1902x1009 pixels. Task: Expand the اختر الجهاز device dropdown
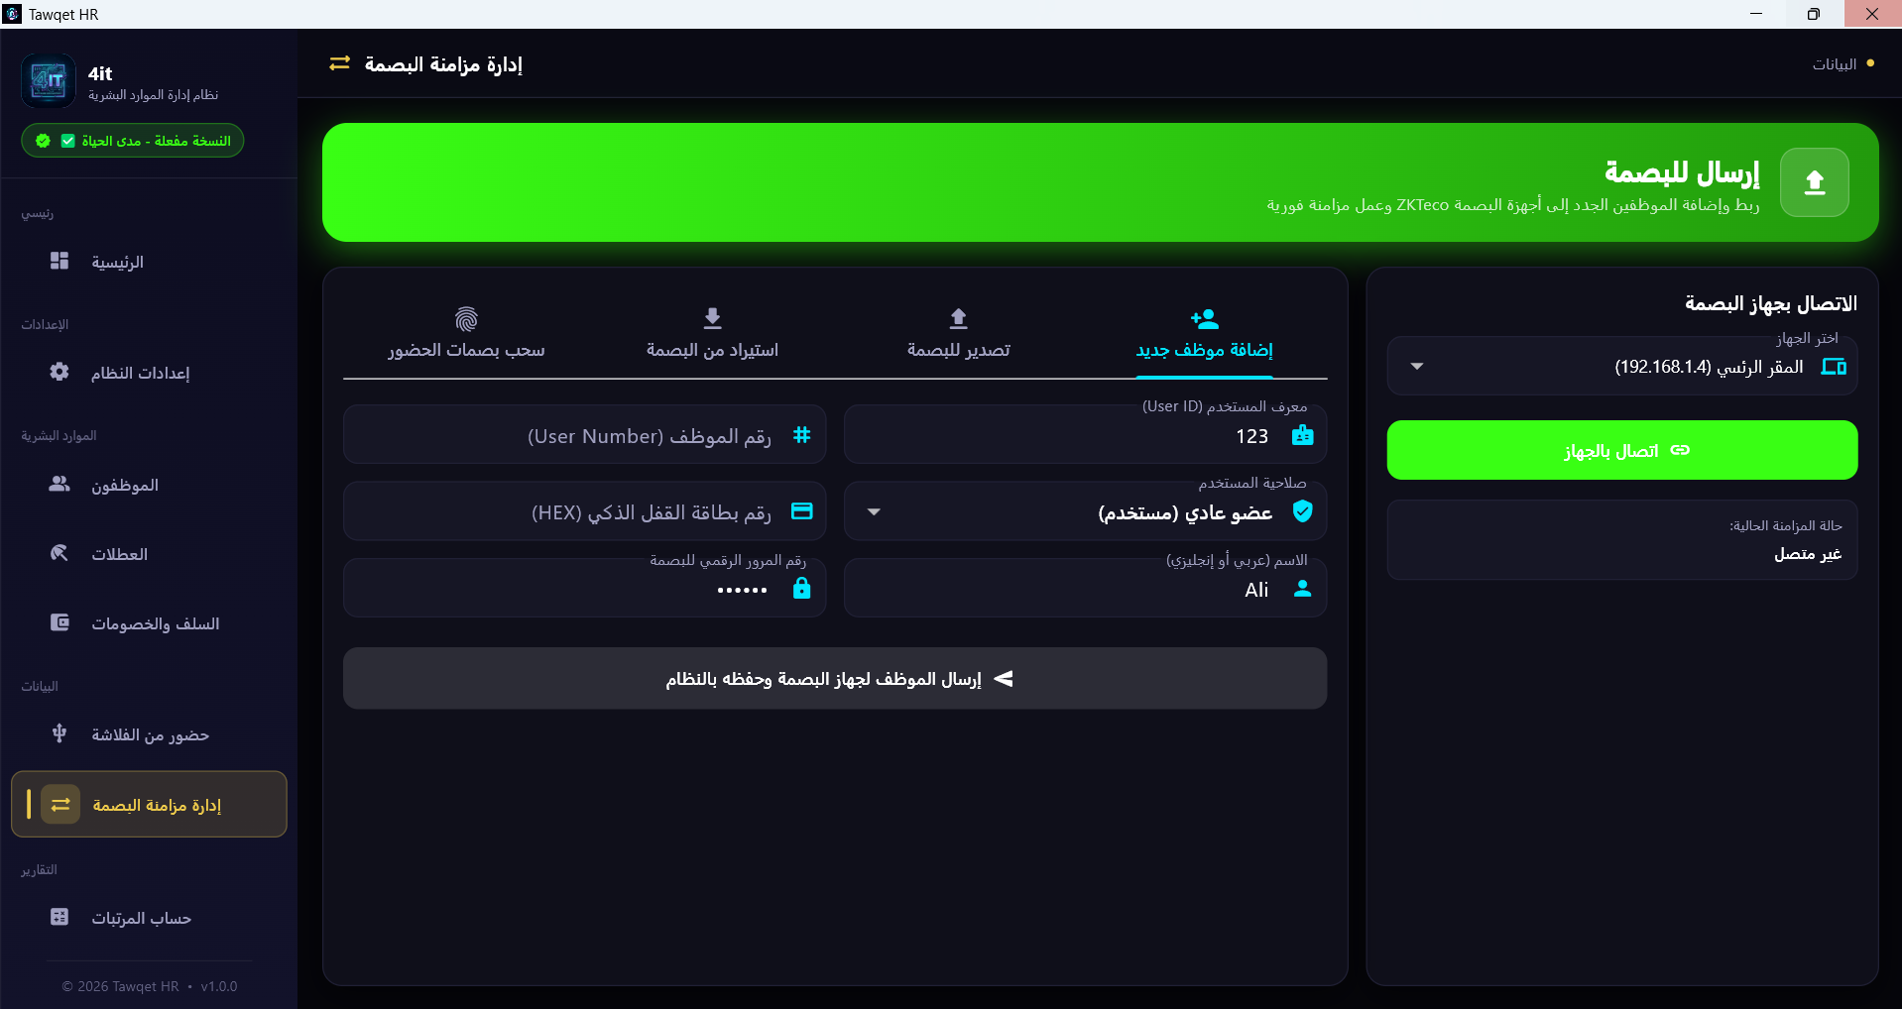pyautogui.click(x=1621, y=367)
